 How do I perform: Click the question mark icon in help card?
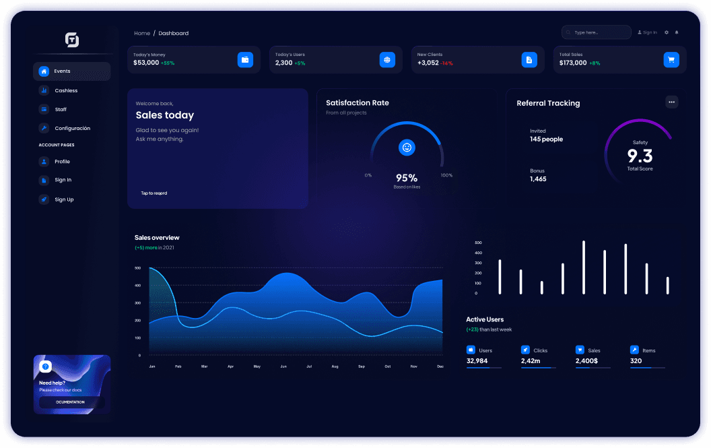pyautogui.click(x=45, y=366)
